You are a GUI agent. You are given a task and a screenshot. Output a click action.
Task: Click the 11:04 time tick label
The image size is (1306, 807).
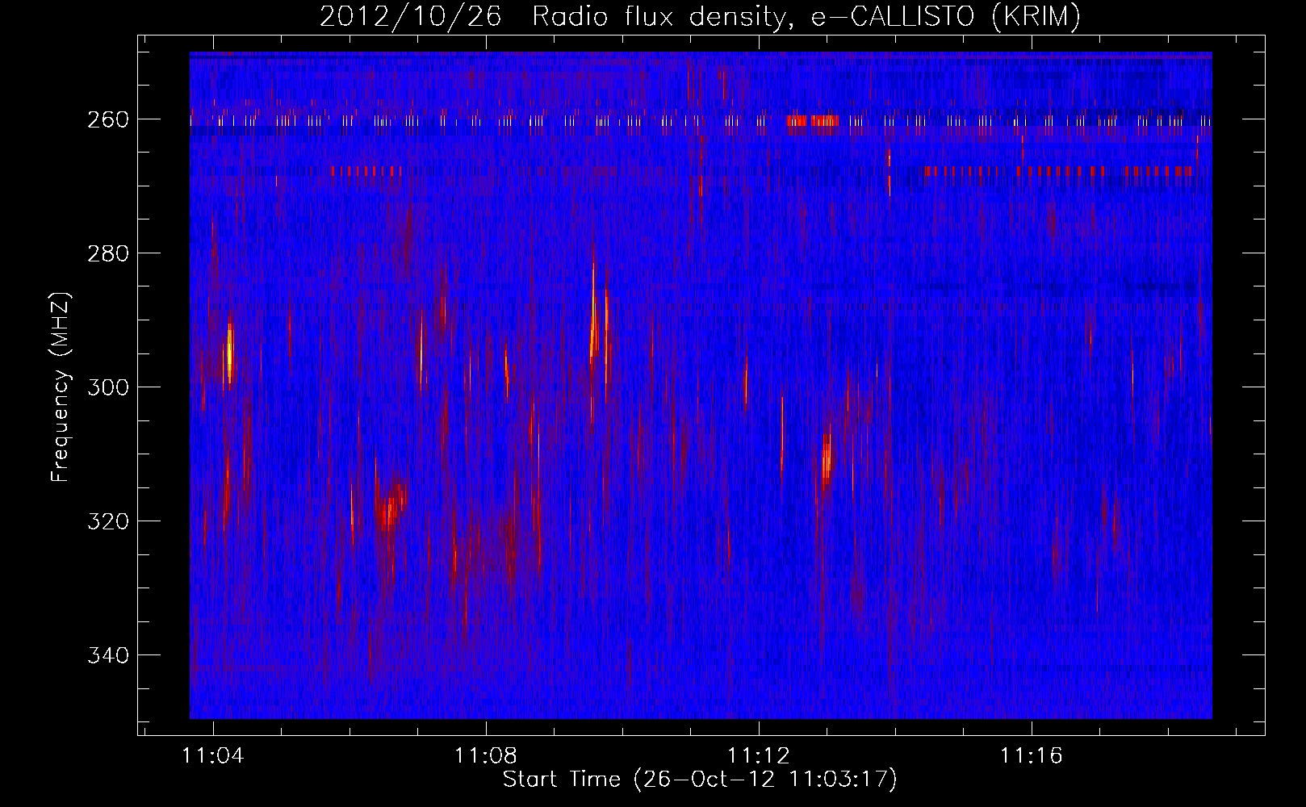[x=213, y=756]
